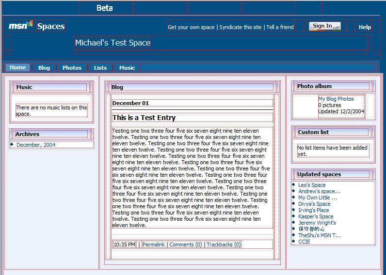This screenshot has width=386, height=275.
Task: Click the '0 pictures' text
Action: (x=330, y=105)
